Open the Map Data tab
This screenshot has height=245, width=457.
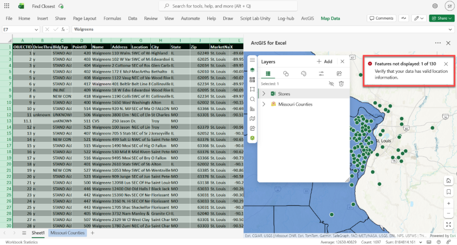(x=330, y=19)
